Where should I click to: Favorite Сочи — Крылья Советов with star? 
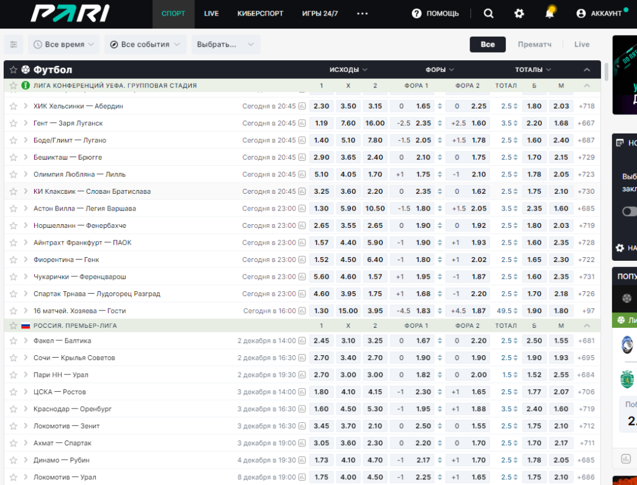(x=14, y=358)
